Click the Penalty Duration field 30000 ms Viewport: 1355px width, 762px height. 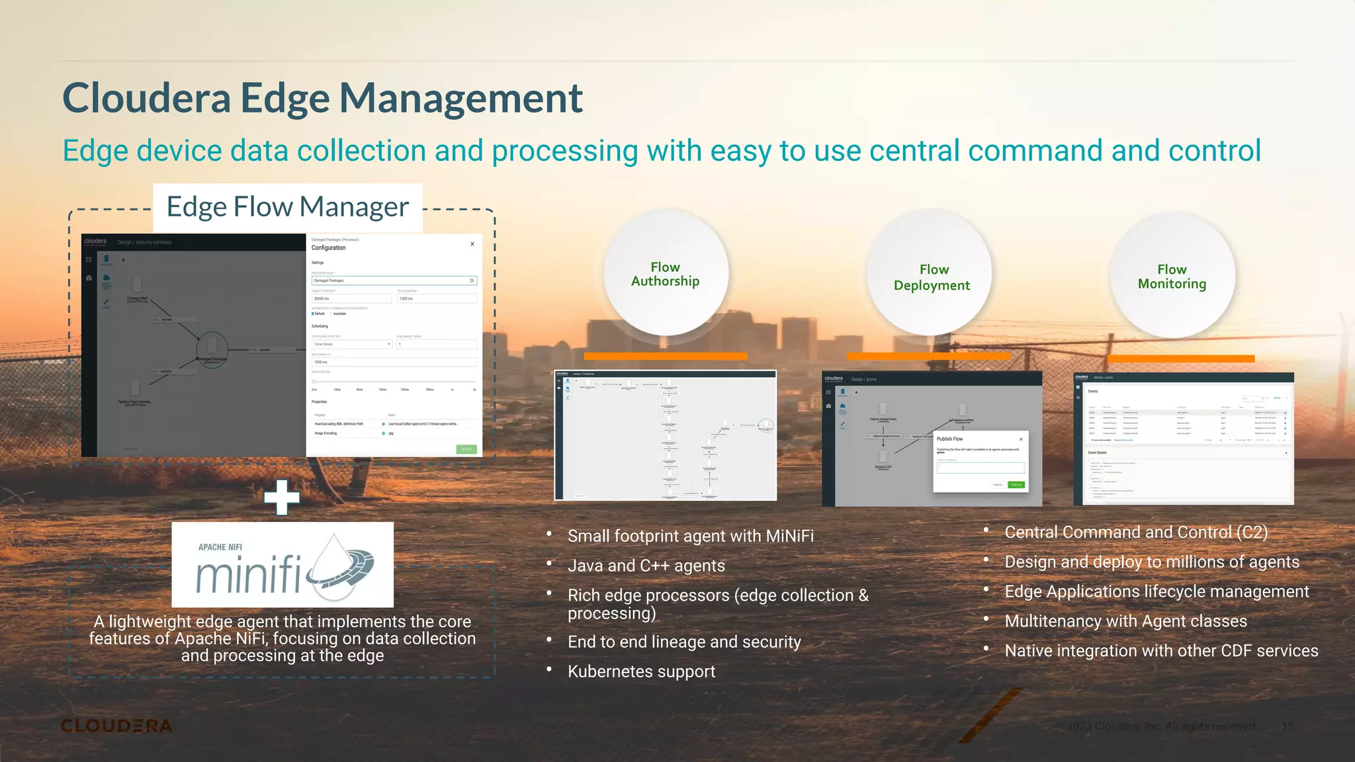coord(351,298)
